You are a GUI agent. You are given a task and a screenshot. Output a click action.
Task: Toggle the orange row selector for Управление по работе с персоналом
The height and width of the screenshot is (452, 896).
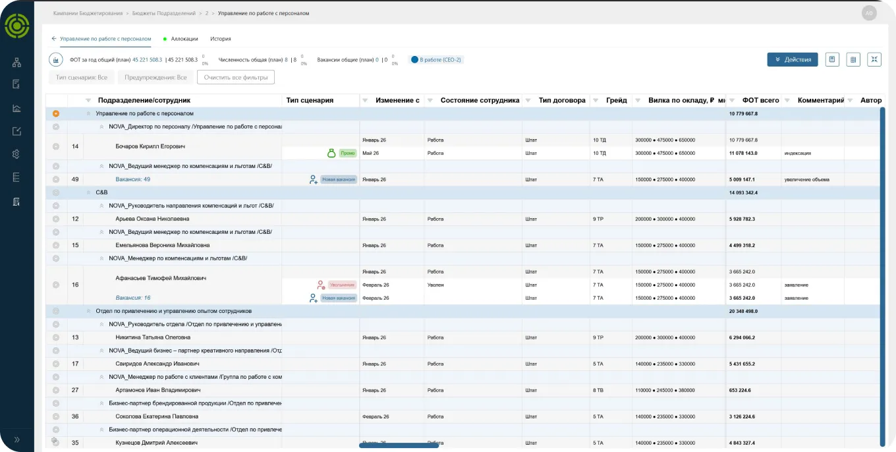56,113
